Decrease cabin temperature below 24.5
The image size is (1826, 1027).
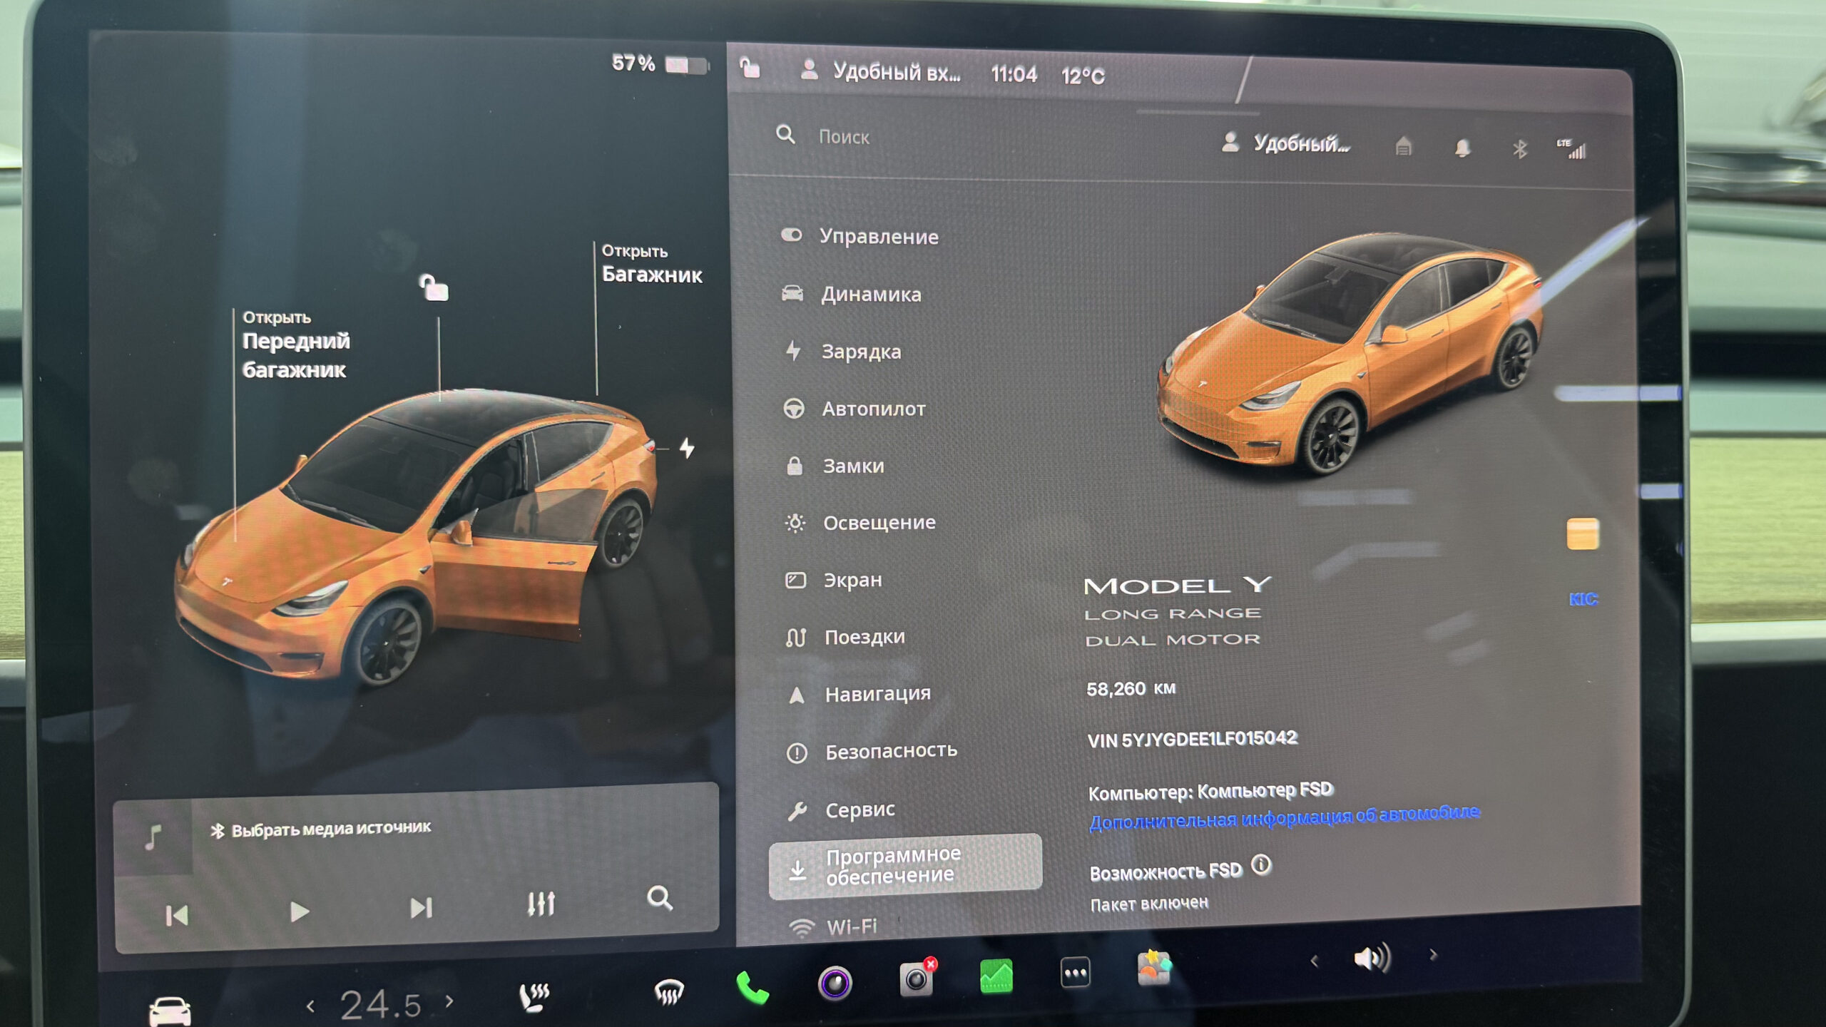click(x=310, y=1006)
